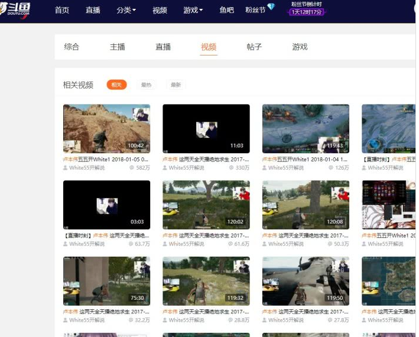Select the 视频 search results tab
Screen dimensions: 419x337
(209, 47)
